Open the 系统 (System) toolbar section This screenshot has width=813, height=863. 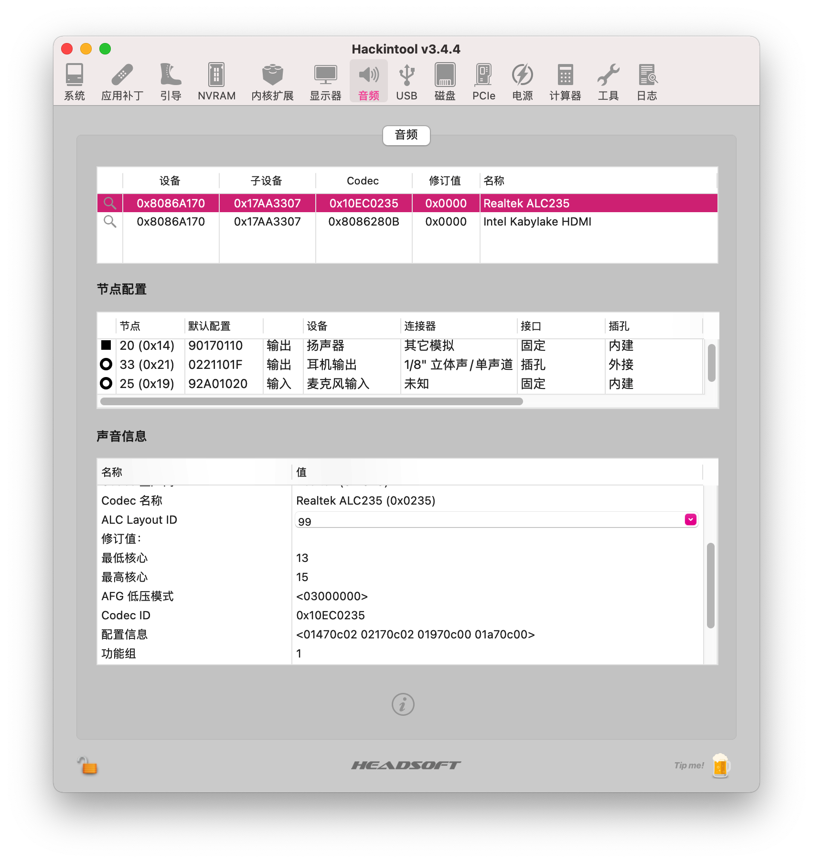[x=75, y=82]
